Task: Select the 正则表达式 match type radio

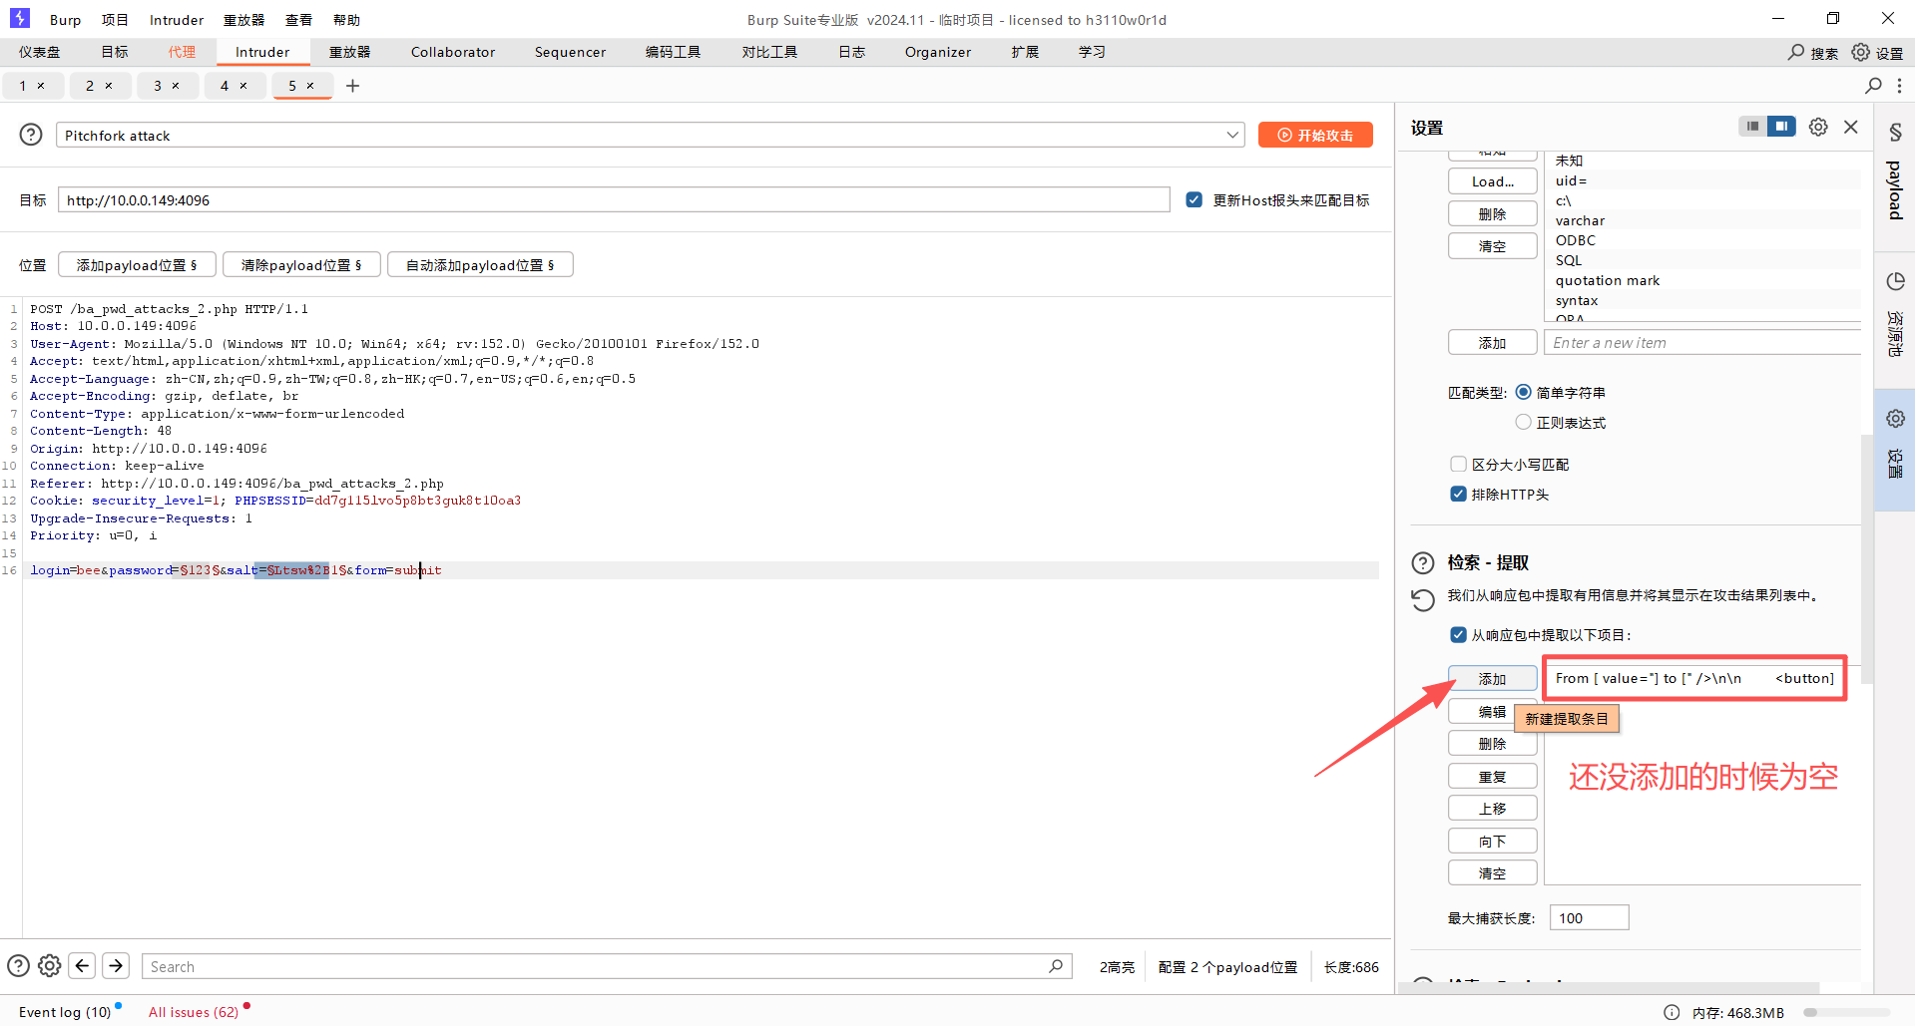Action: (x=1523, y=422)
